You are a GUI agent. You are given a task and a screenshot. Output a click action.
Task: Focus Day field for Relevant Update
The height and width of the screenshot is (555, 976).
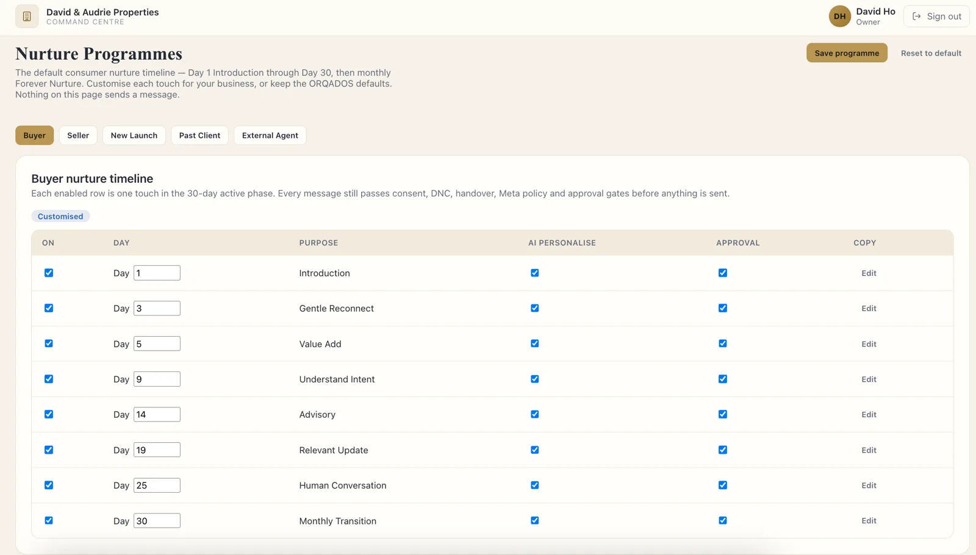(157, 449)
